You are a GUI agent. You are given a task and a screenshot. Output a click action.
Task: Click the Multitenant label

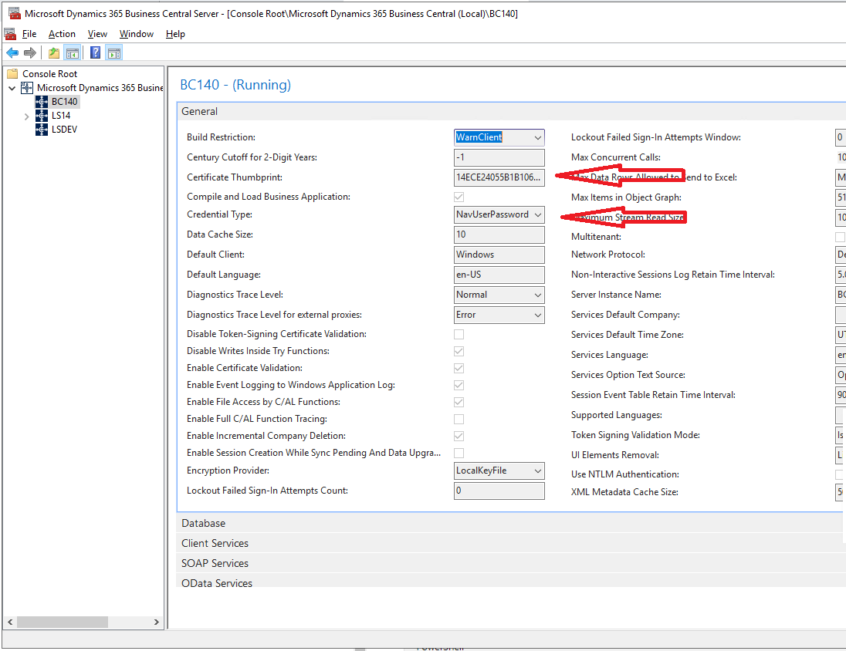tap(596, 237)
